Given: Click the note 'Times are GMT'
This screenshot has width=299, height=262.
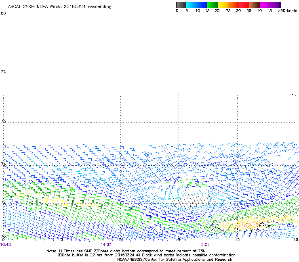Looking at the screenshot, I should point(78,251).
